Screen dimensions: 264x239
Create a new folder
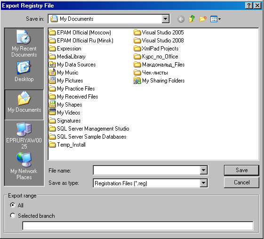[x=203, y=19]
